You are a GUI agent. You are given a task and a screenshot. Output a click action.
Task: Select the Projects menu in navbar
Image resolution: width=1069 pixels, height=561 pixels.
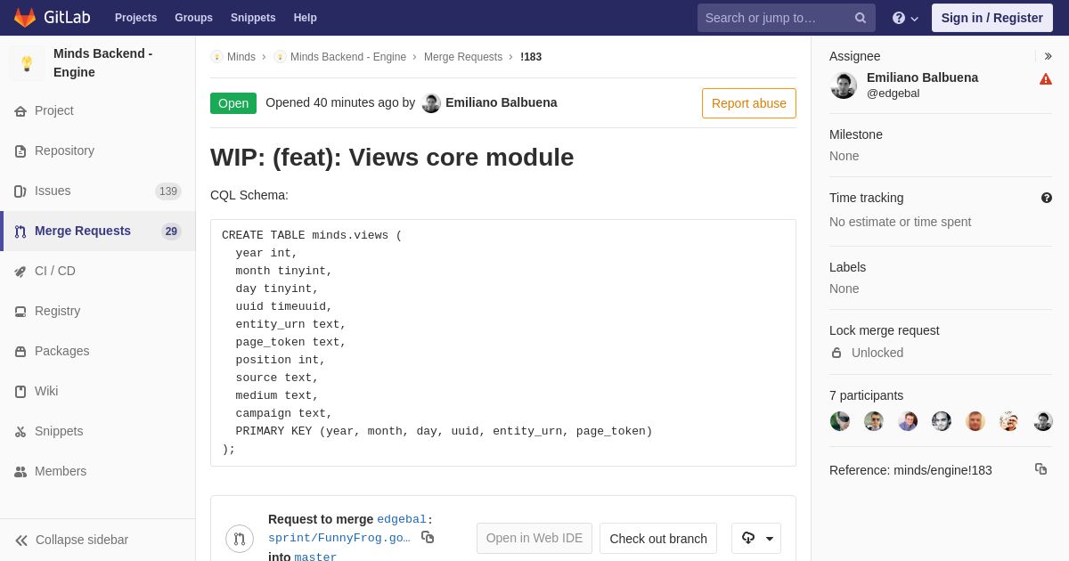135,18
